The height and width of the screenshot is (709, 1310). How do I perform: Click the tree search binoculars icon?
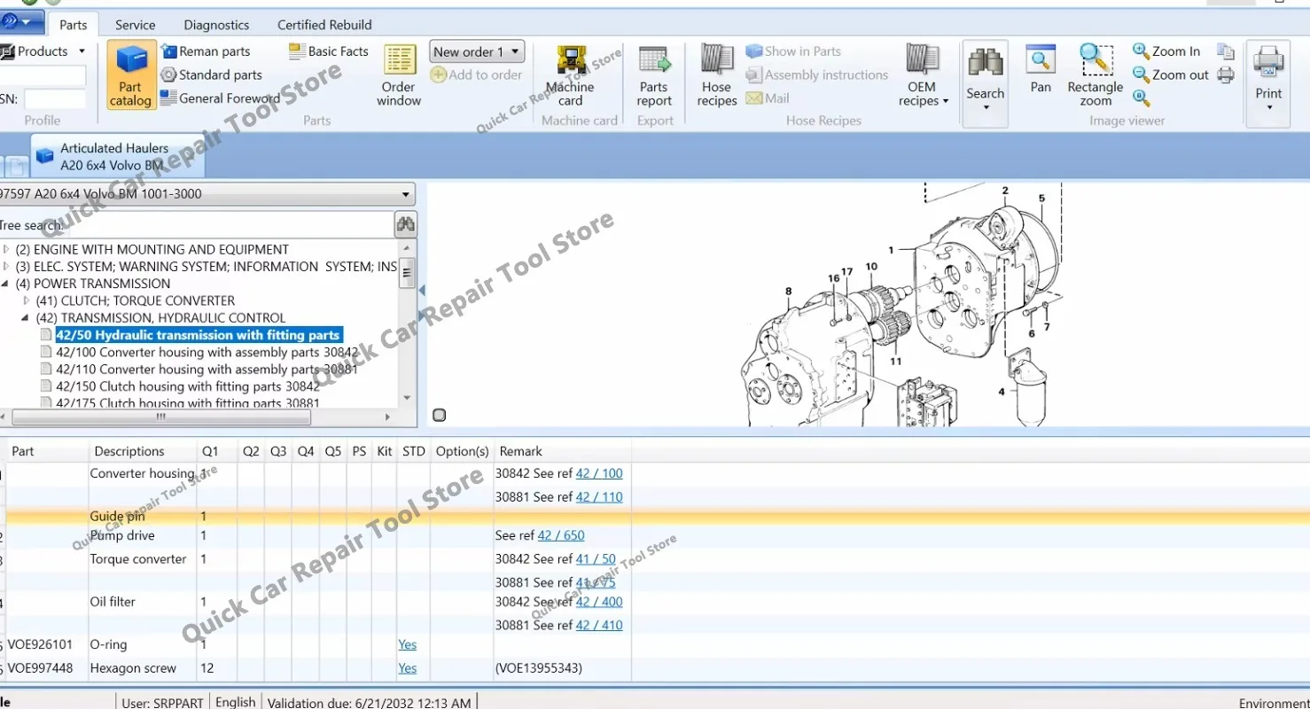point(406,225)
